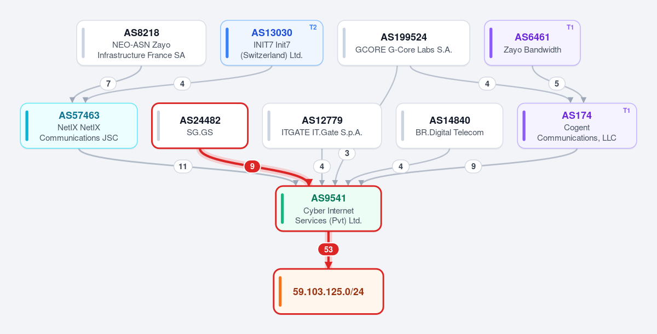Click the 7 edge badge under AS8218
Image resolution: width=657 pixels, height=334 pixels.
(x=108, y=84)
